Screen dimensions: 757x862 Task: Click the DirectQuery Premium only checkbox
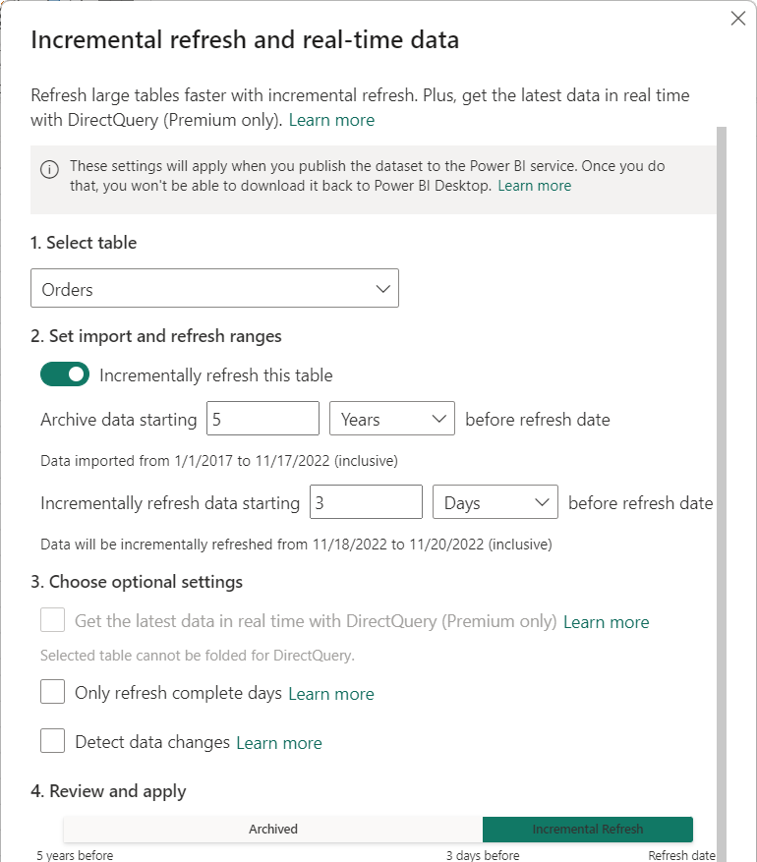coord(52,621)
